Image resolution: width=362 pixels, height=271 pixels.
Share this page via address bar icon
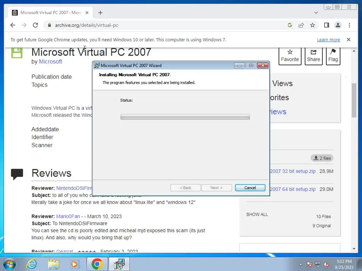point(301,25)
